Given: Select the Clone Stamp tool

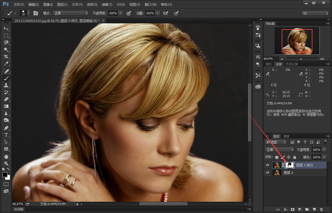Looking at the screenshot, I should [6, 85].
